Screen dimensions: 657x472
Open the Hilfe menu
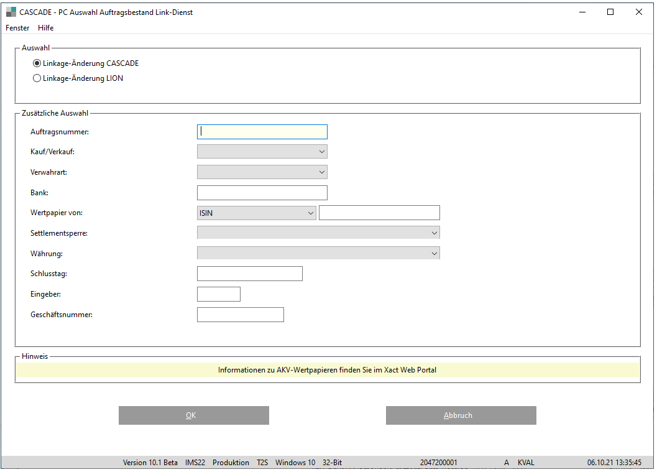[x=45, y=28]
